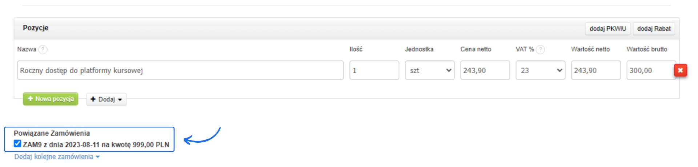Click the Wartość netto field
The width and height of the screenshot is (698, 167).
click(x=595, y=70)
